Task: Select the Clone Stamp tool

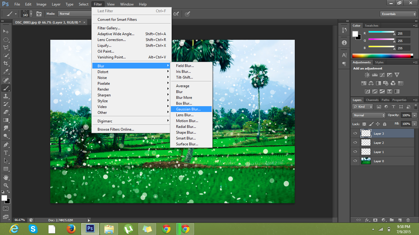Action: tap(6, 96)
